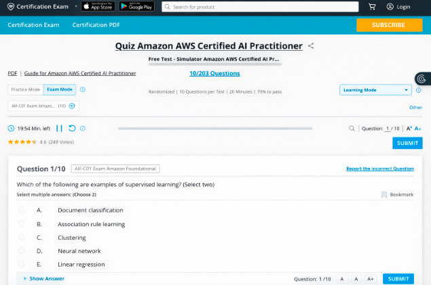Click the plus icon on AIF-C01 exam tag
431x285 pixels.
(72, 106)
